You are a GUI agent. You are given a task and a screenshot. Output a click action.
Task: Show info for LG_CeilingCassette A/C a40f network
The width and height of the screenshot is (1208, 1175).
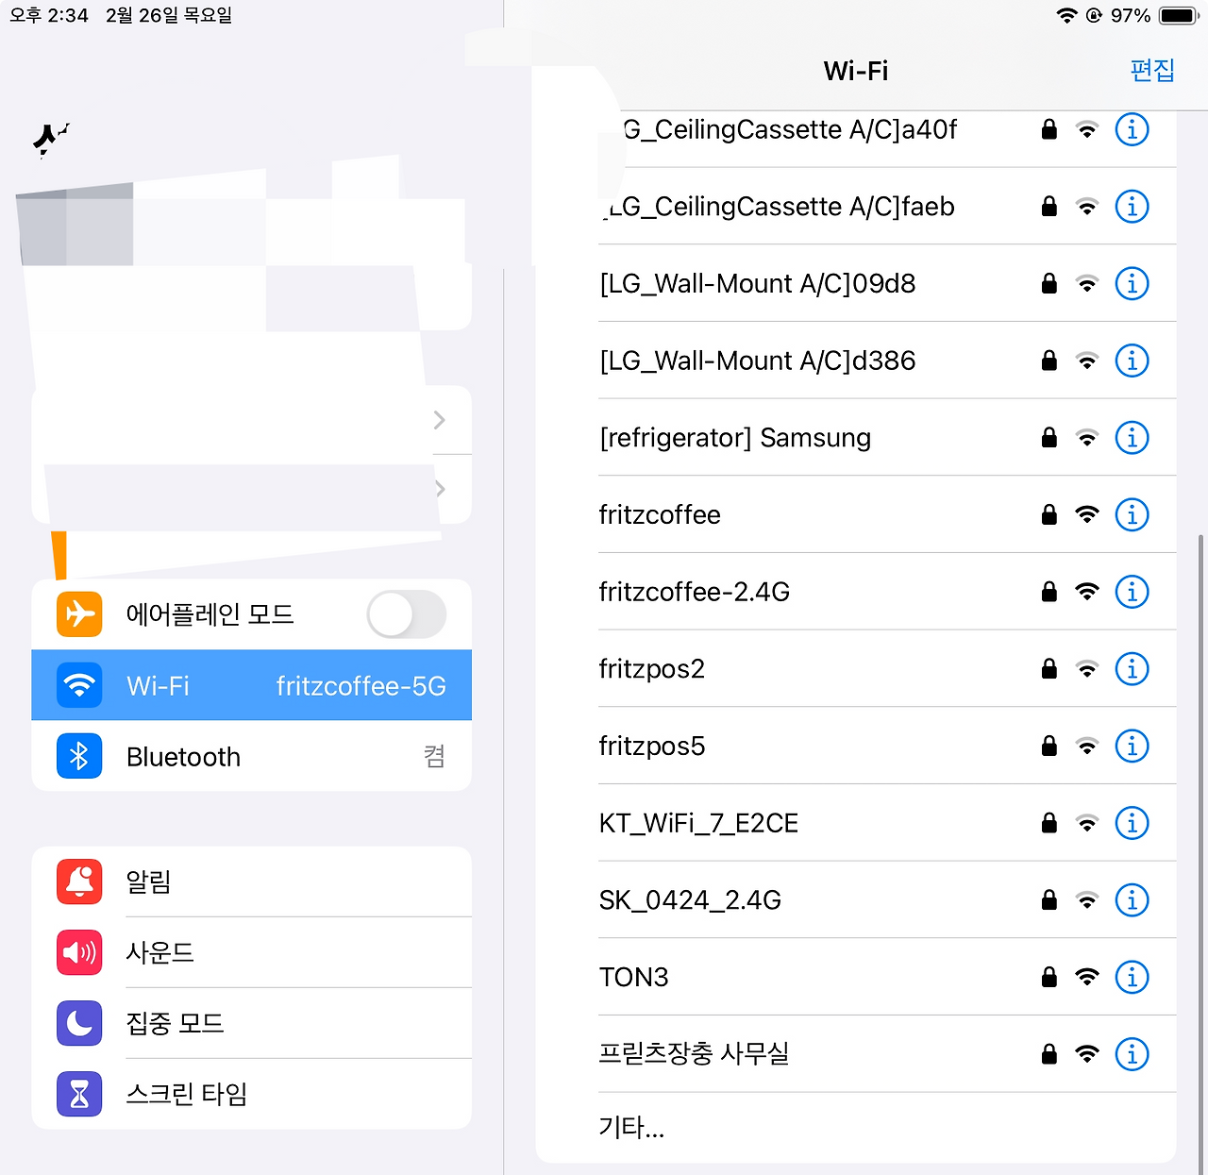(1132, 129)
